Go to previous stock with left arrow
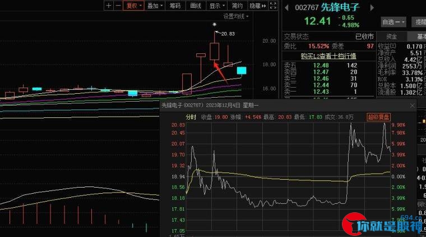 coord(286,8)
